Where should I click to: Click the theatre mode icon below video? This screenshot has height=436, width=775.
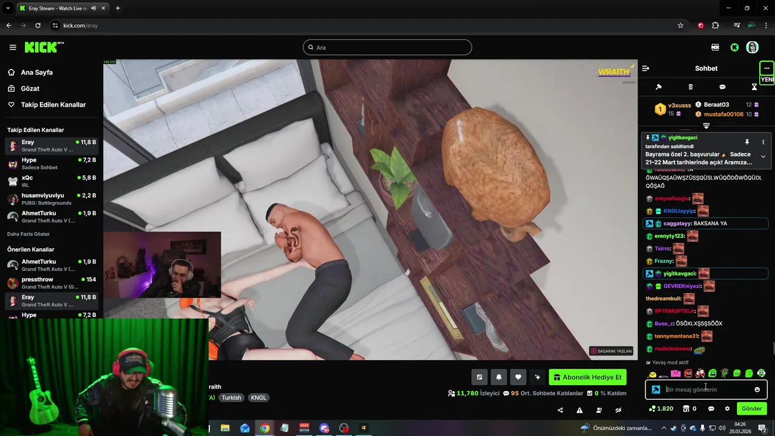point(480,377)
